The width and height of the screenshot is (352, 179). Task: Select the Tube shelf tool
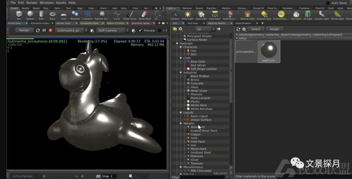[41, 16]
